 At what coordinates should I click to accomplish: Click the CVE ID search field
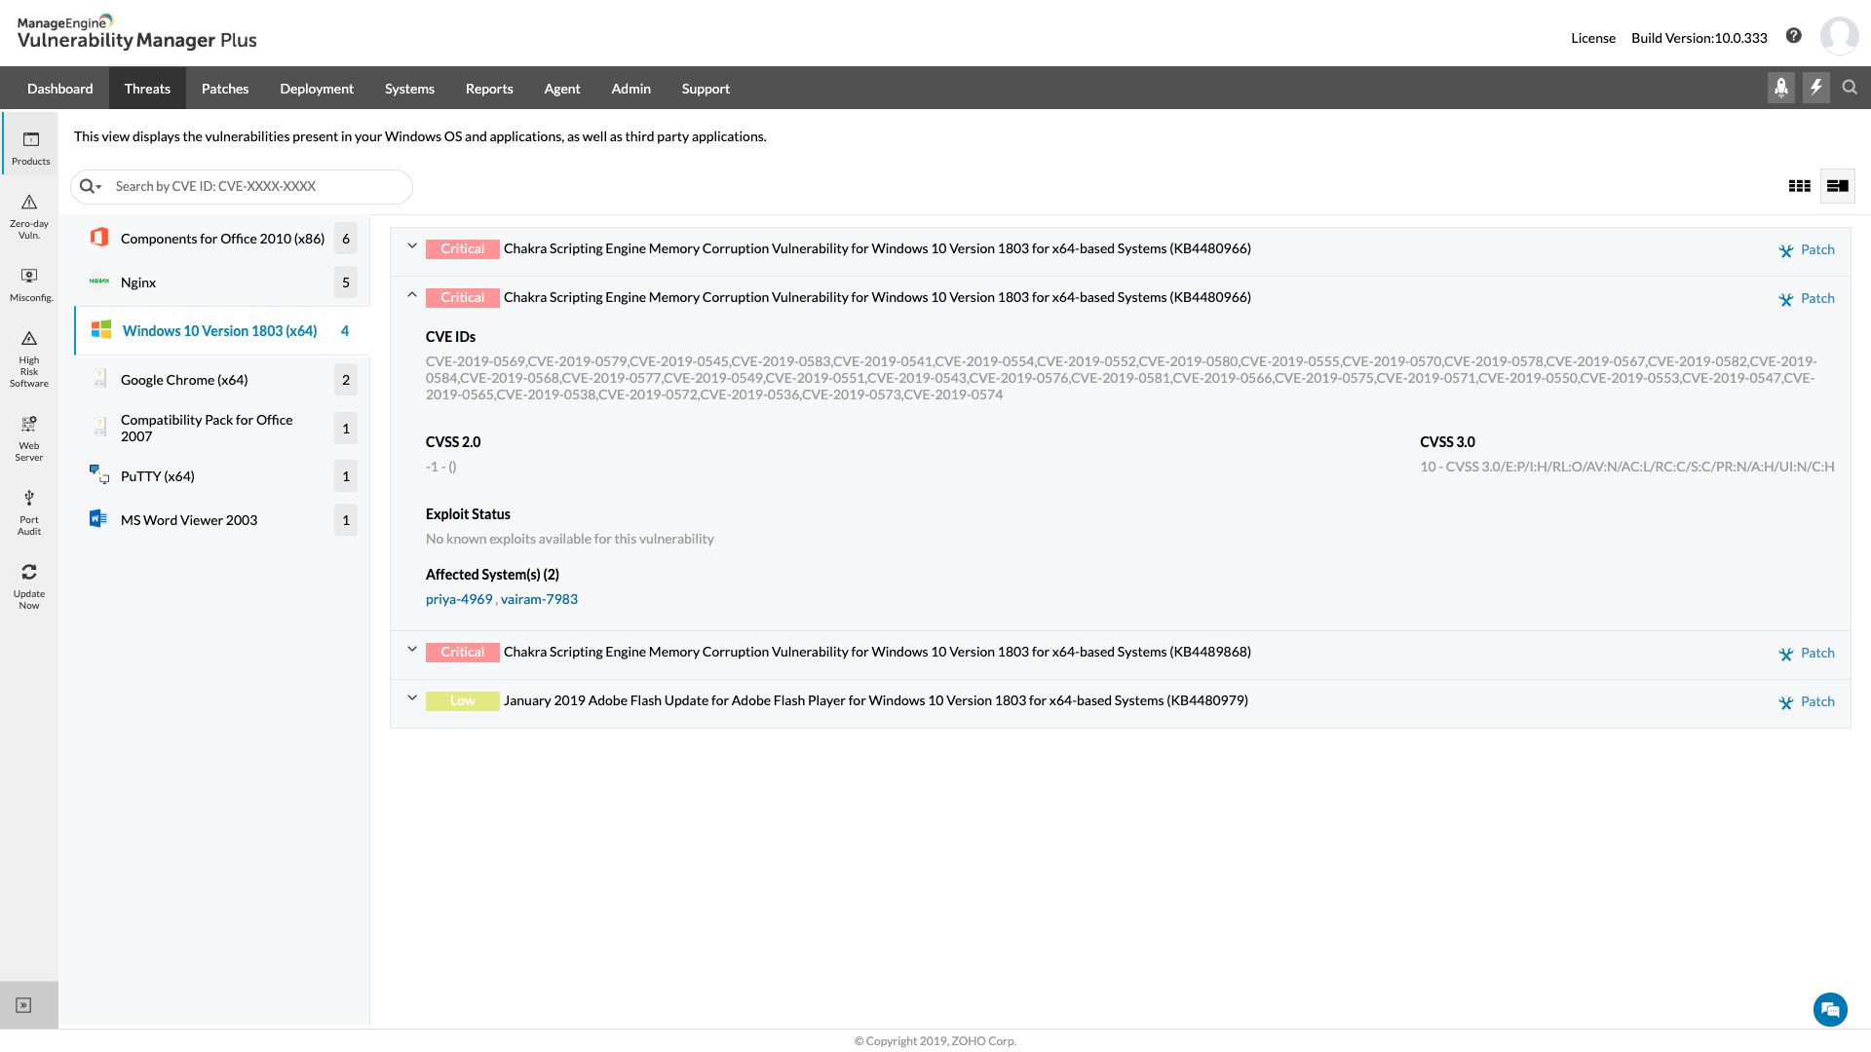click(259, 186)
